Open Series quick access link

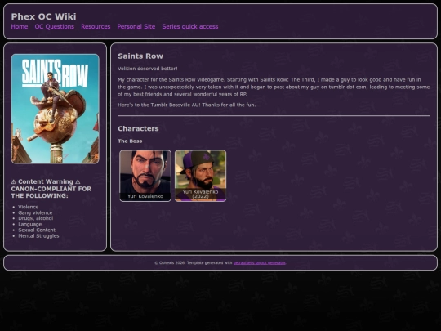click(x=190, y=26)
